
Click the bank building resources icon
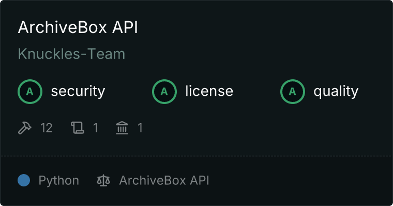tap(122, 128)
